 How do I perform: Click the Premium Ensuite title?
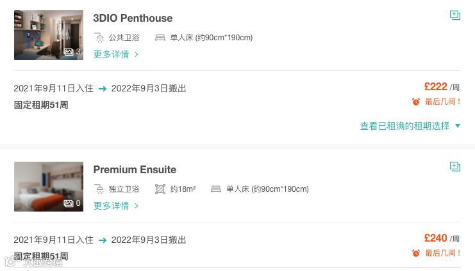(x=135, y=169)
